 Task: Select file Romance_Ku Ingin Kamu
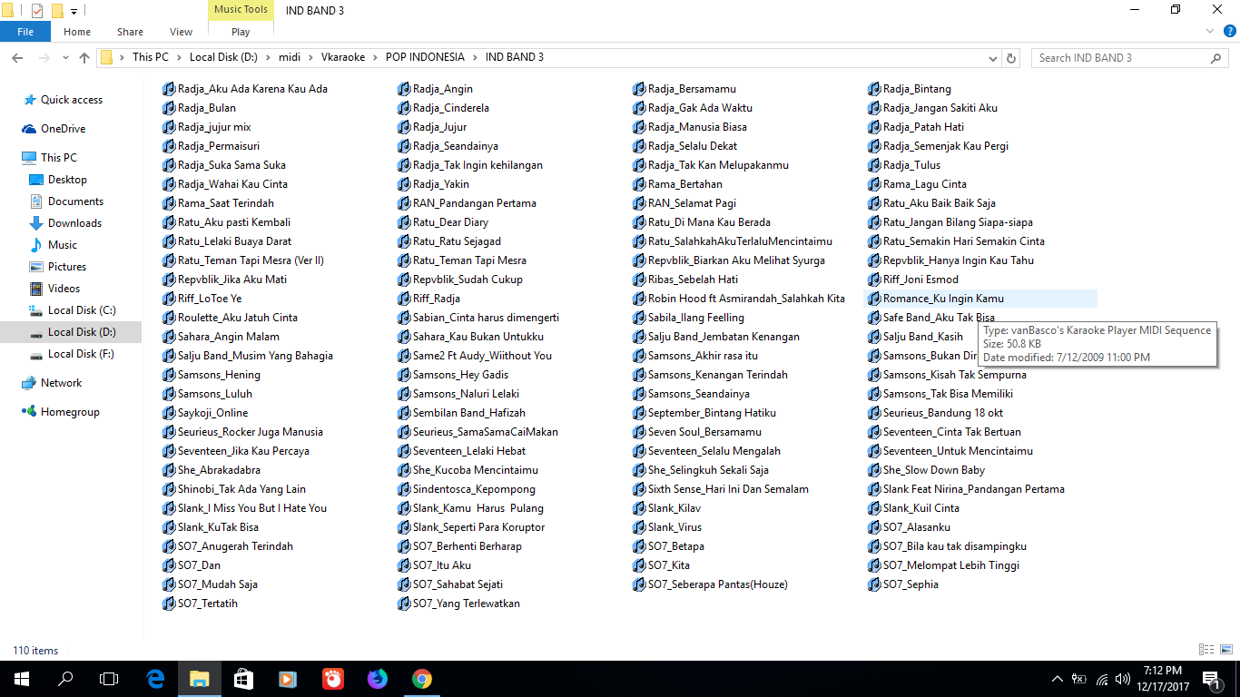(x=982, y=299)
